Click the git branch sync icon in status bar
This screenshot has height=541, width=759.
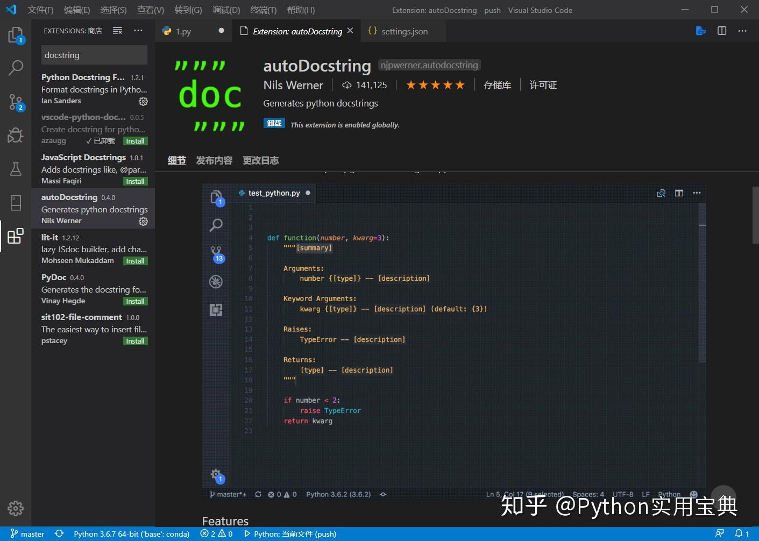pos(59,533)
